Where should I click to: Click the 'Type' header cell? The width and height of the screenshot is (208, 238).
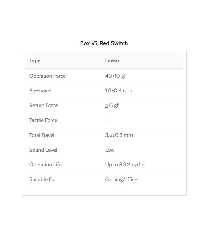click(35, 61)
